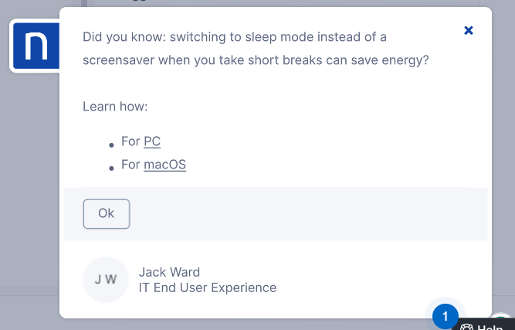
Task: Click the 'Did you know' message text
Action: tap(235, 36)
